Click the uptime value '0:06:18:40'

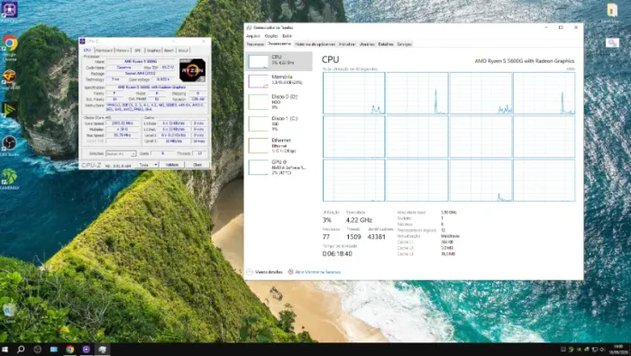tap(337, 254)
